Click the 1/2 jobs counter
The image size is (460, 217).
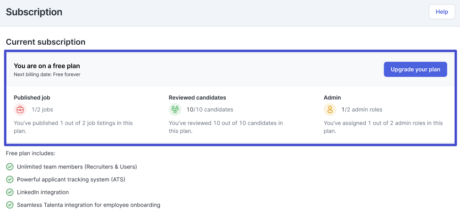(x=42, y=110)
